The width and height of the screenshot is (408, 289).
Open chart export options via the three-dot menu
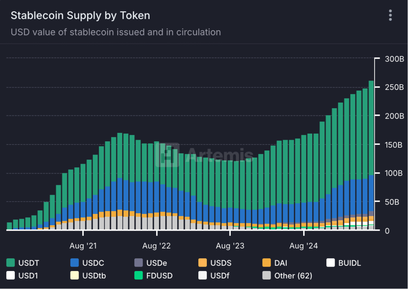[x=390, y=15]
